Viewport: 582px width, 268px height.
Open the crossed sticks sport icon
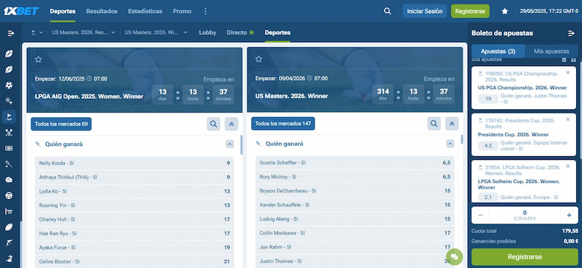9,132
